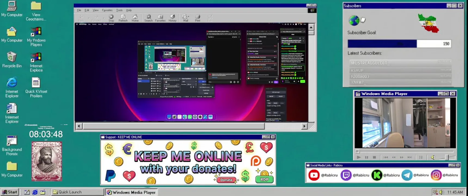Pause playback in Windows Media Player

pos(367,157)
